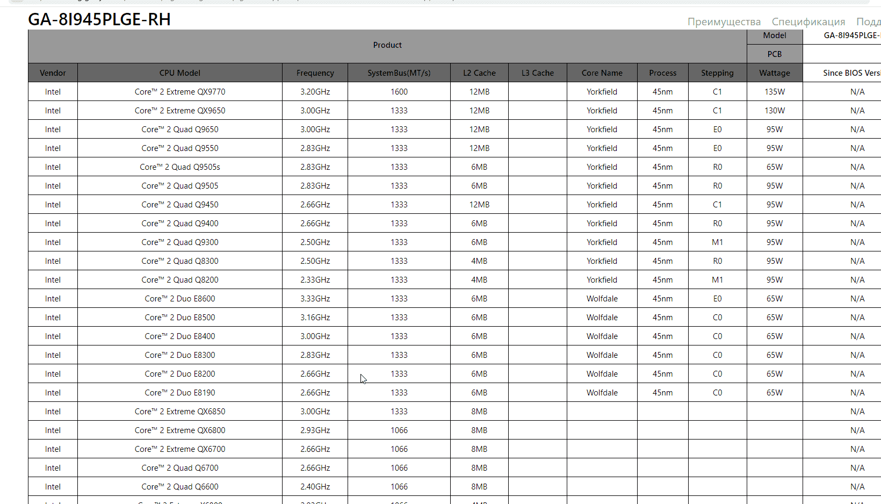Select the Core 2 Extreme QX6700 cell
Viewport: 881px width, 504px height.
(x=180, y=449)
